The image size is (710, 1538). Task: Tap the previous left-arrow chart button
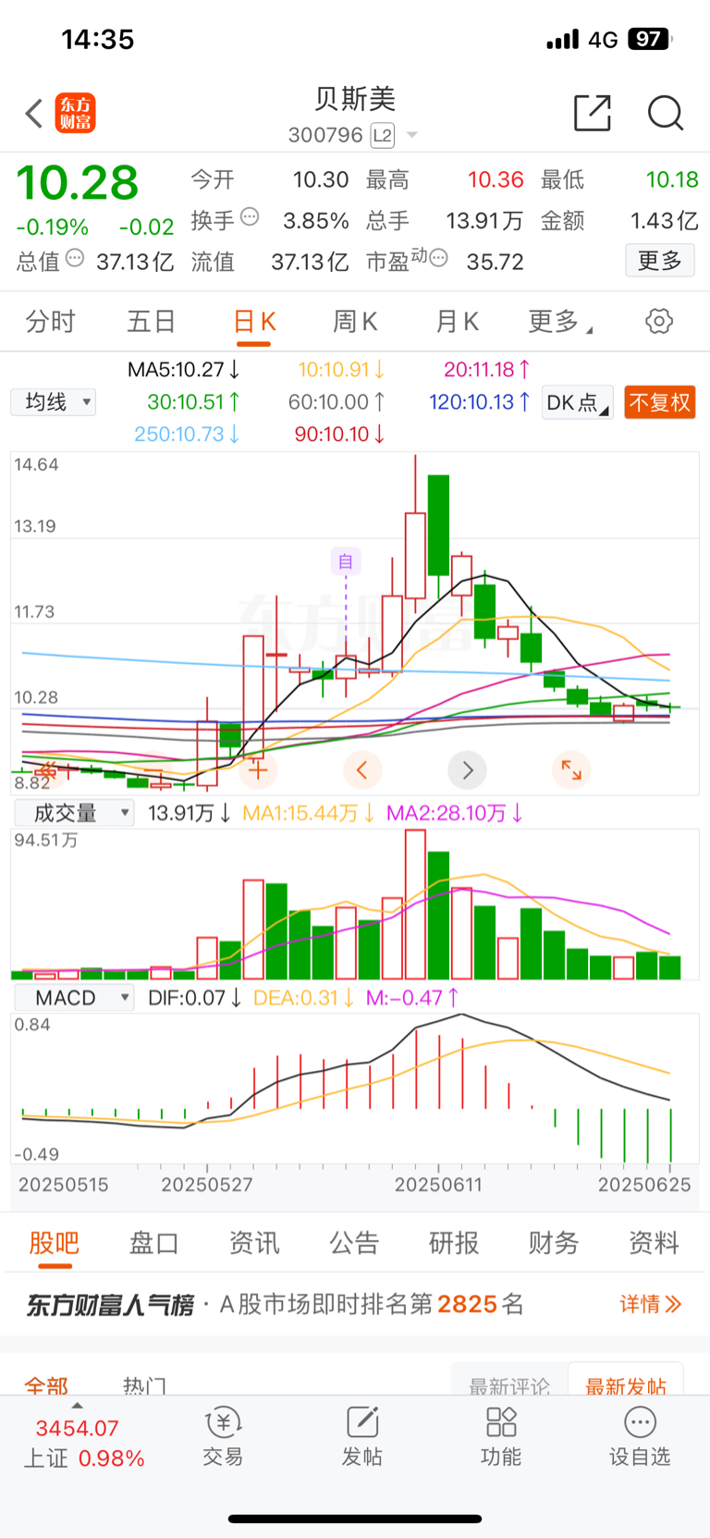[362, 769]
